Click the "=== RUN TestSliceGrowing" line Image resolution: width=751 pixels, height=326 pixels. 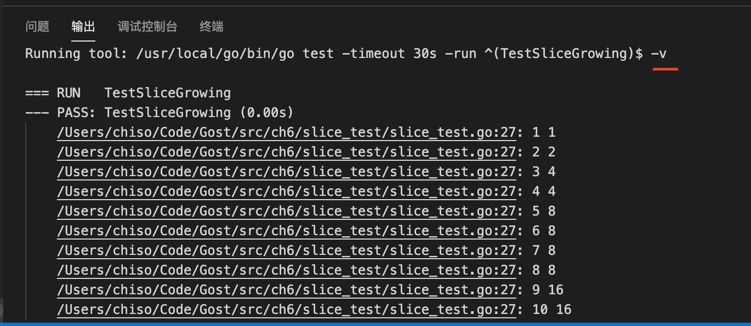point(128,93)
